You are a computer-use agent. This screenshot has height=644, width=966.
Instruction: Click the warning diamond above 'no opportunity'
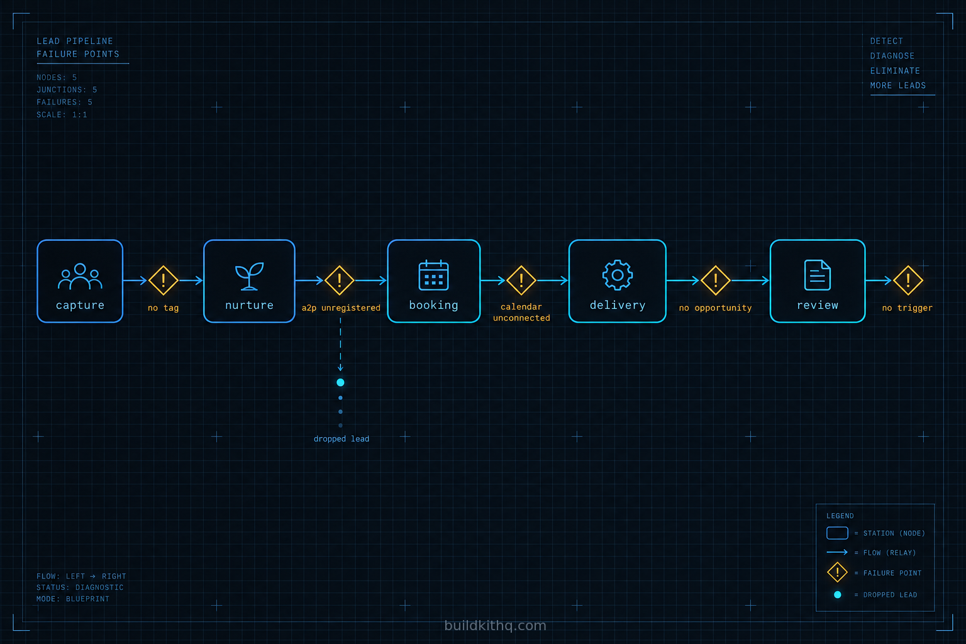(x=716, y=280)
